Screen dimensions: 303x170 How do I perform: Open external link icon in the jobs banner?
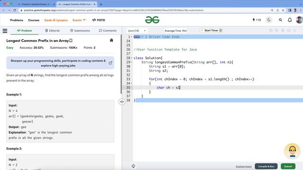pos(110,63)
